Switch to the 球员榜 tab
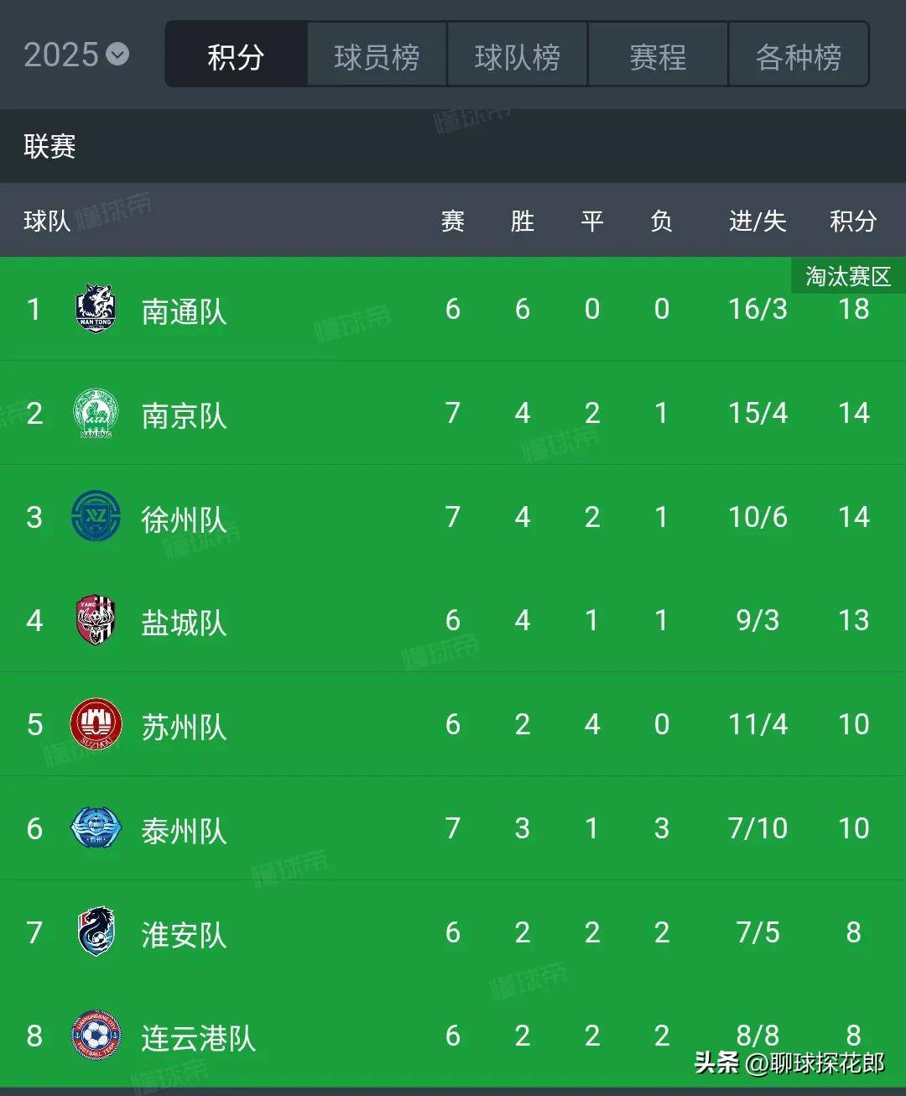Image resolution: width=906 pixels, height=1096 pixels. coord(377,55)
